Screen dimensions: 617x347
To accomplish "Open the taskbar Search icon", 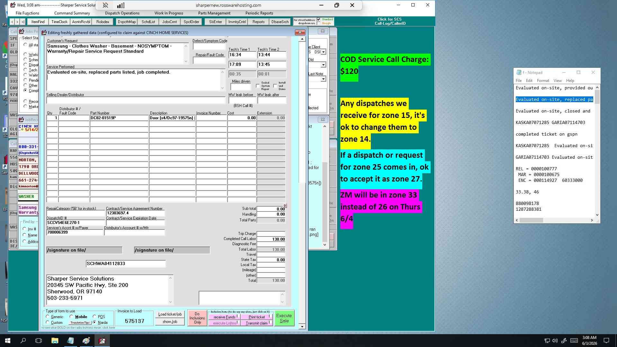I will tap(23, 341).
